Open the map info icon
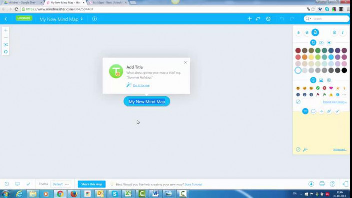The width and height of the screenshot is (352, 198). pyautogui.click(x=94, y=19)
